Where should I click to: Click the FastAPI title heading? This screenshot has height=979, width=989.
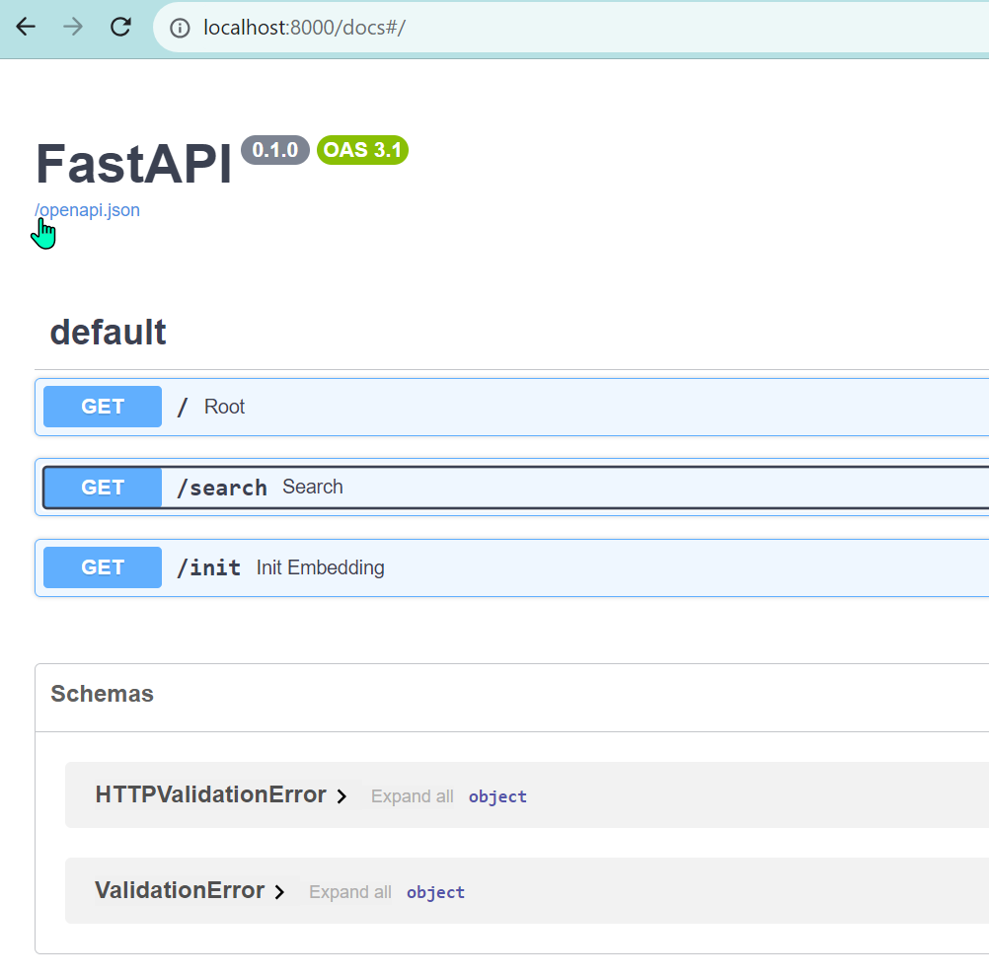pyautogui.click(x=133, y=164)
